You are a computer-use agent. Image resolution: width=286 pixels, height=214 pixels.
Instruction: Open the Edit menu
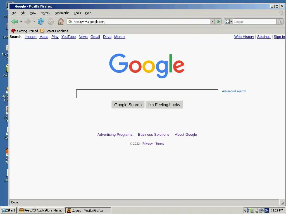tap(23, 13)
